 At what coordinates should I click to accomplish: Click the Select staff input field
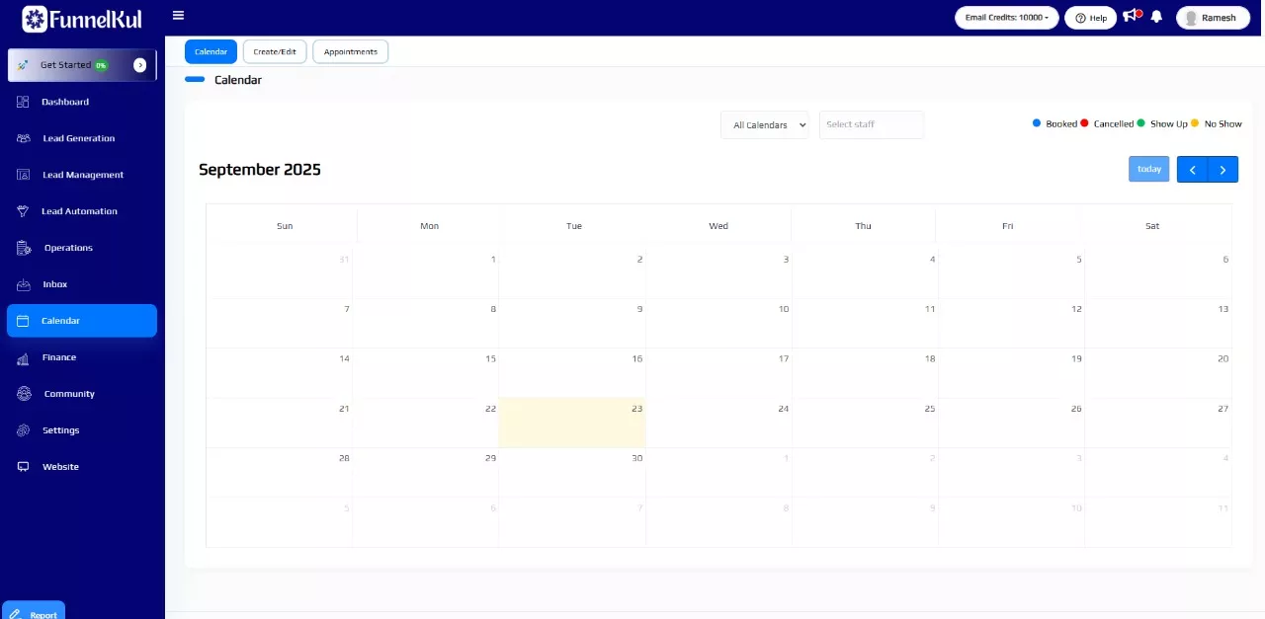click(x=871, y=124)
